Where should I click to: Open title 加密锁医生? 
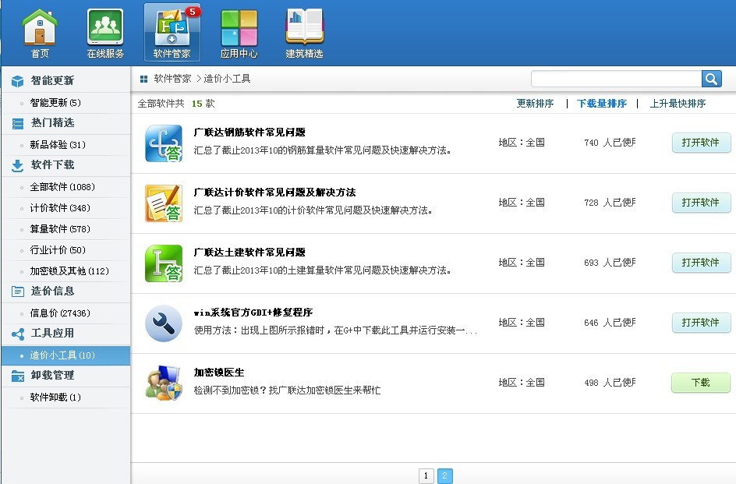coord(219,373)
